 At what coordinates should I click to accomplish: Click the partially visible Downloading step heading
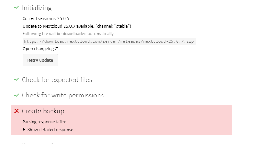[x=39, y=143]
